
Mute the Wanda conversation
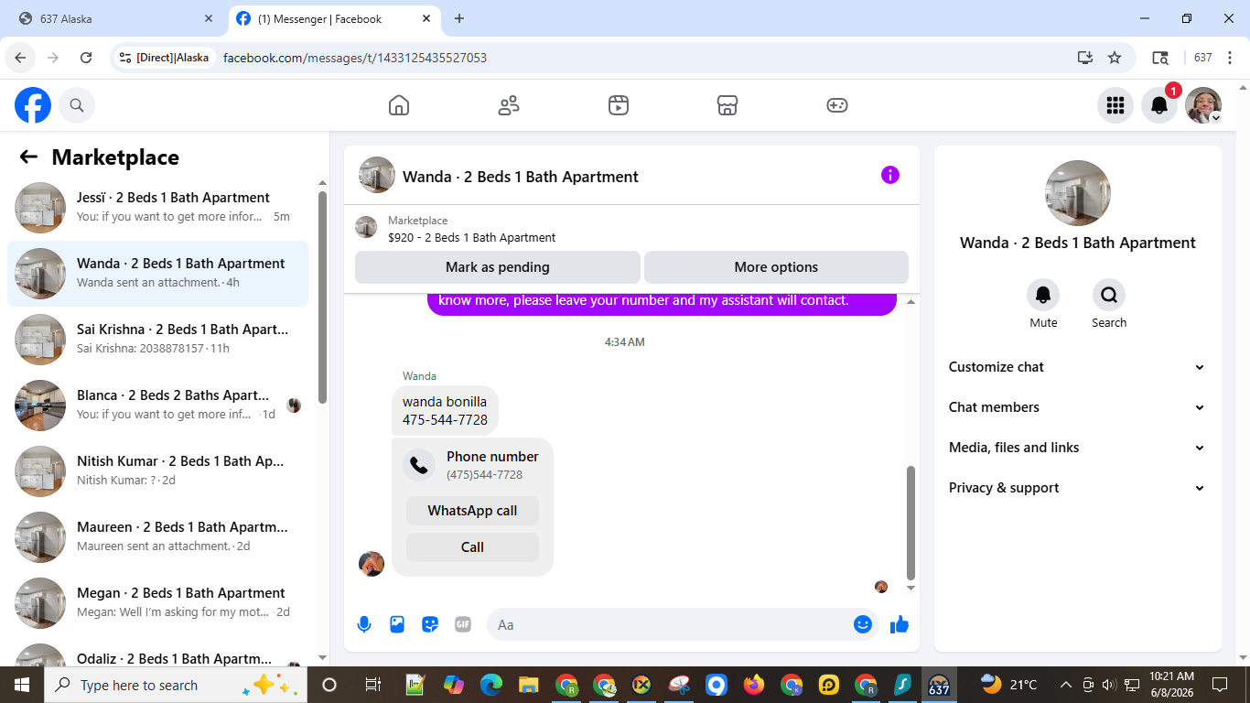tap(1043, 295)
